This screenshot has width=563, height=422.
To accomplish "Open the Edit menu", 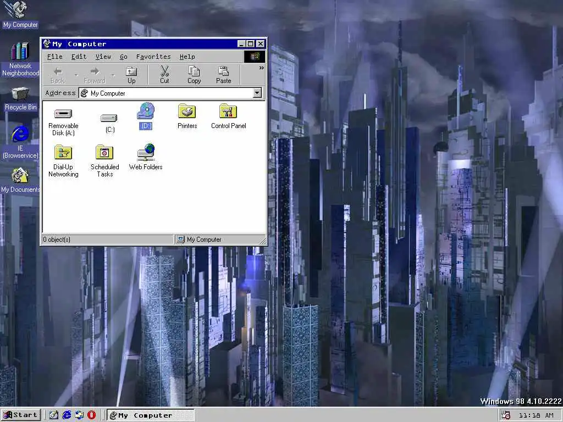I will (x=79, y=57).
